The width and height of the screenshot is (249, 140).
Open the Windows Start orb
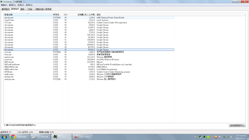click(x=4, y=137)
